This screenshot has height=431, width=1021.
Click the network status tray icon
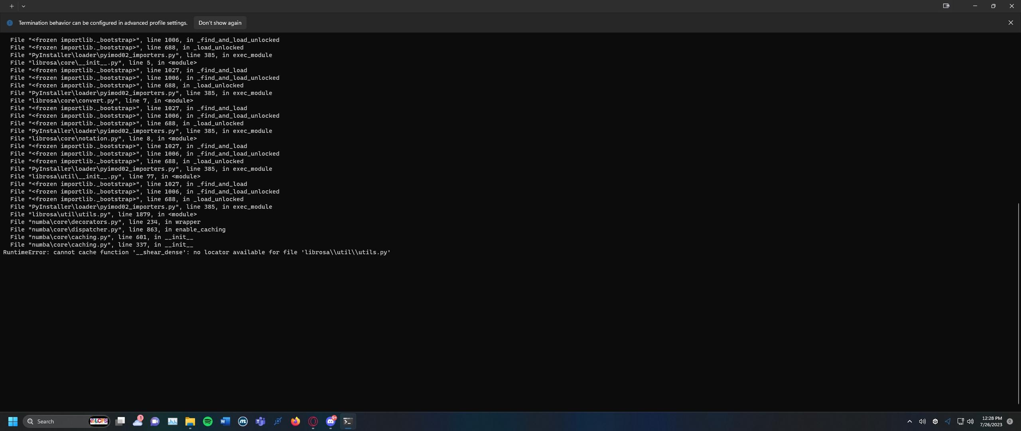point(960,421)
